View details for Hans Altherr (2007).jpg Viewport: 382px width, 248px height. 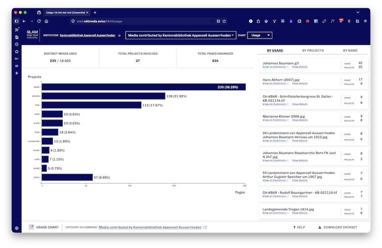pos(299,84)
